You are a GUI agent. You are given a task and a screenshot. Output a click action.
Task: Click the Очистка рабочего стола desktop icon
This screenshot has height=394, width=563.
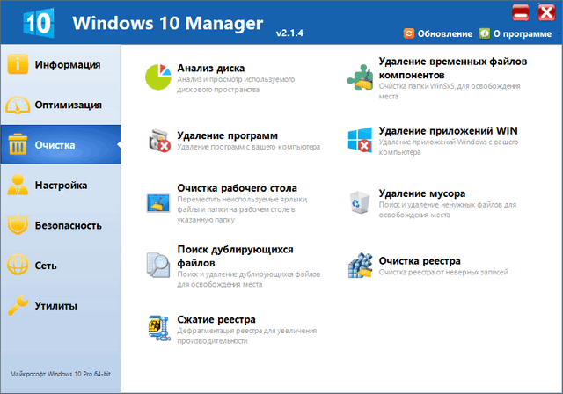(x=157, y=201)
